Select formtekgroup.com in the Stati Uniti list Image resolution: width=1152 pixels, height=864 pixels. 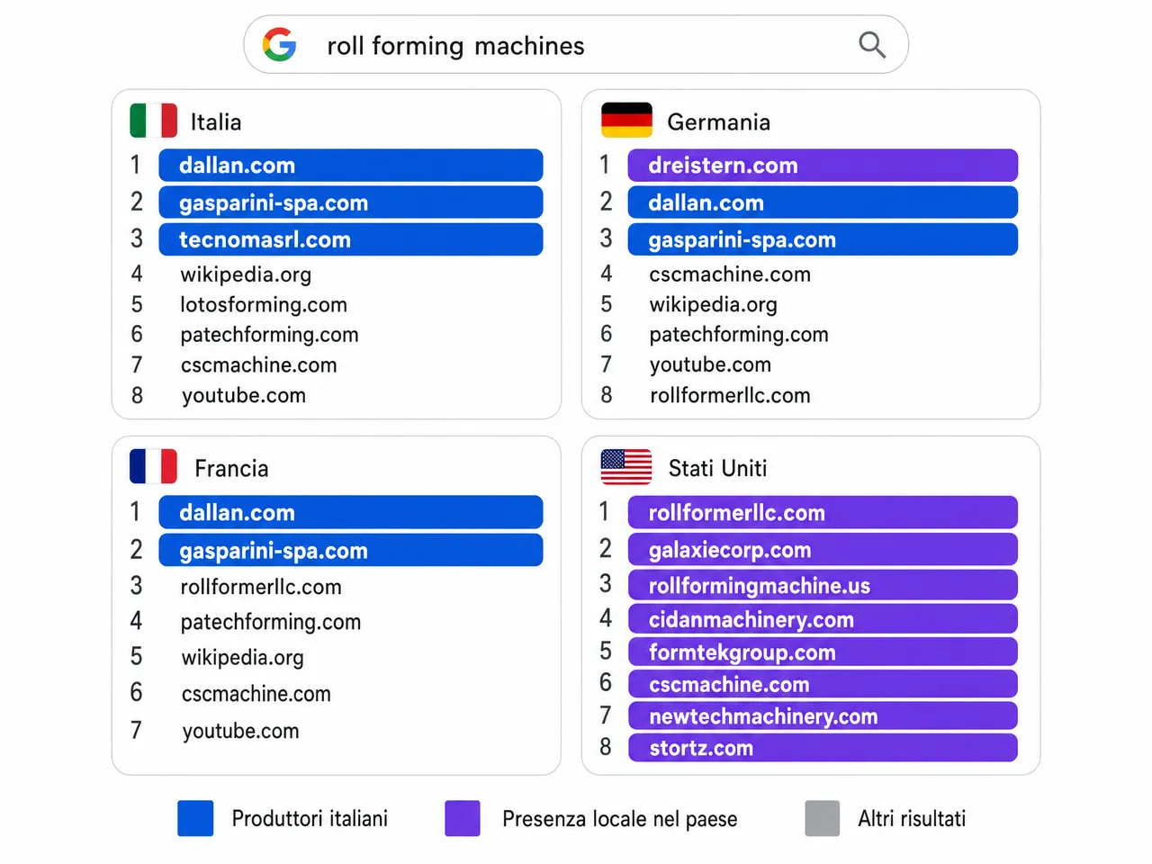pos(823,652)
